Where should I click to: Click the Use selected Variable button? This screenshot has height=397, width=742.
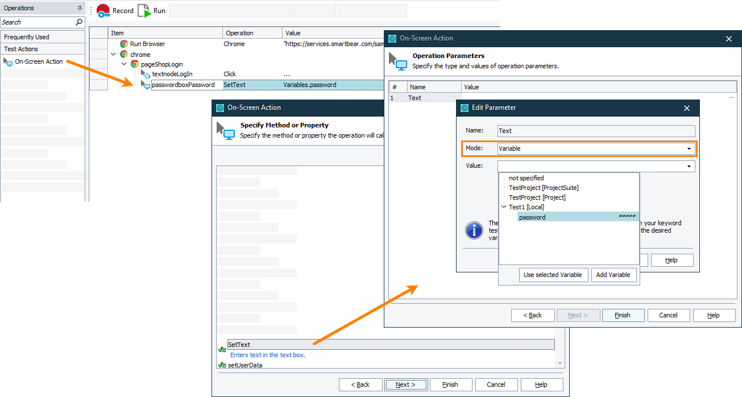point(553,275)
